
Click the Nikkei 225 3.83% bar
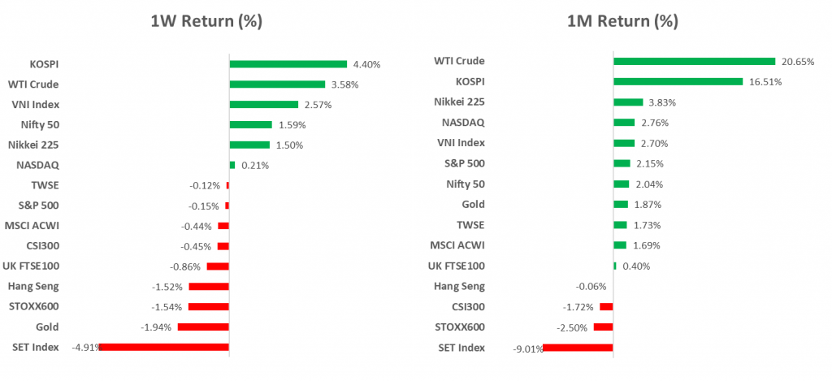(x=628, y=102)
